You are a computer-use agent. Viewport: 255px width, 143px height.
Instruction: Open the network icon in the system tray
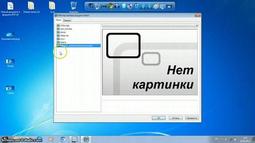[231, 139]
